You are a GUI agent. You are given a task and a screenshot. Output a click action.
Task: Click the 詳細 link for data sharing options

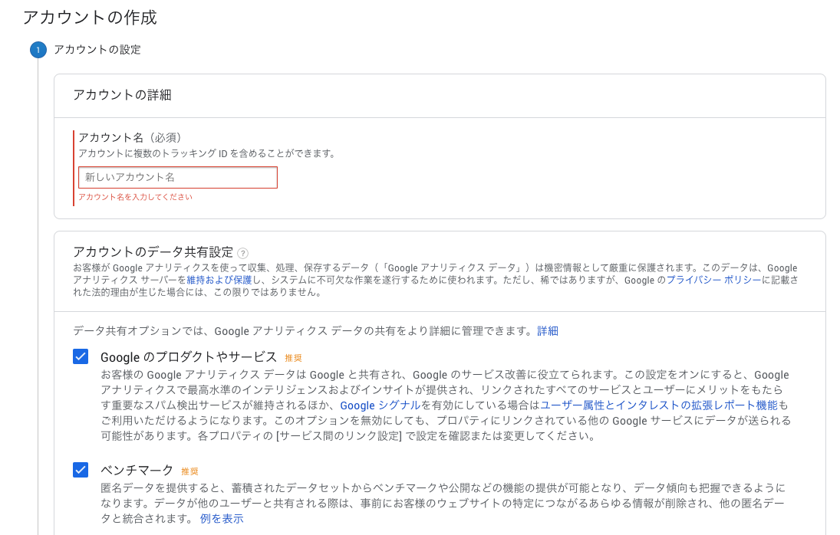(x=548, y=331)
